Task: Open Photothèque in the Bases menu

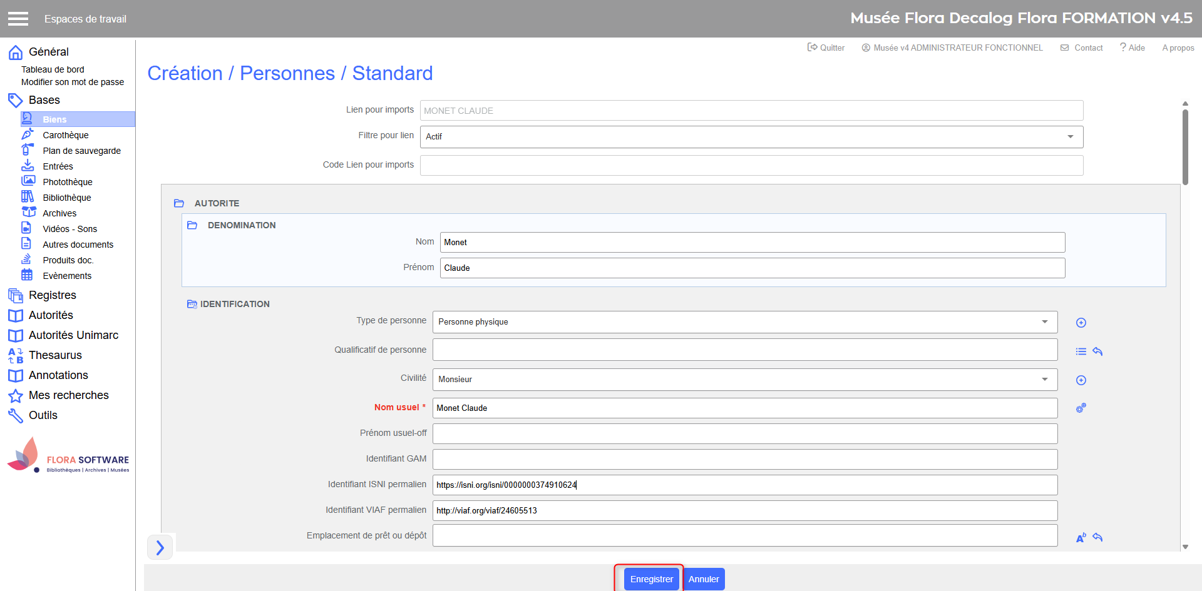Action: pyautogui.click(x=68, y=182)
